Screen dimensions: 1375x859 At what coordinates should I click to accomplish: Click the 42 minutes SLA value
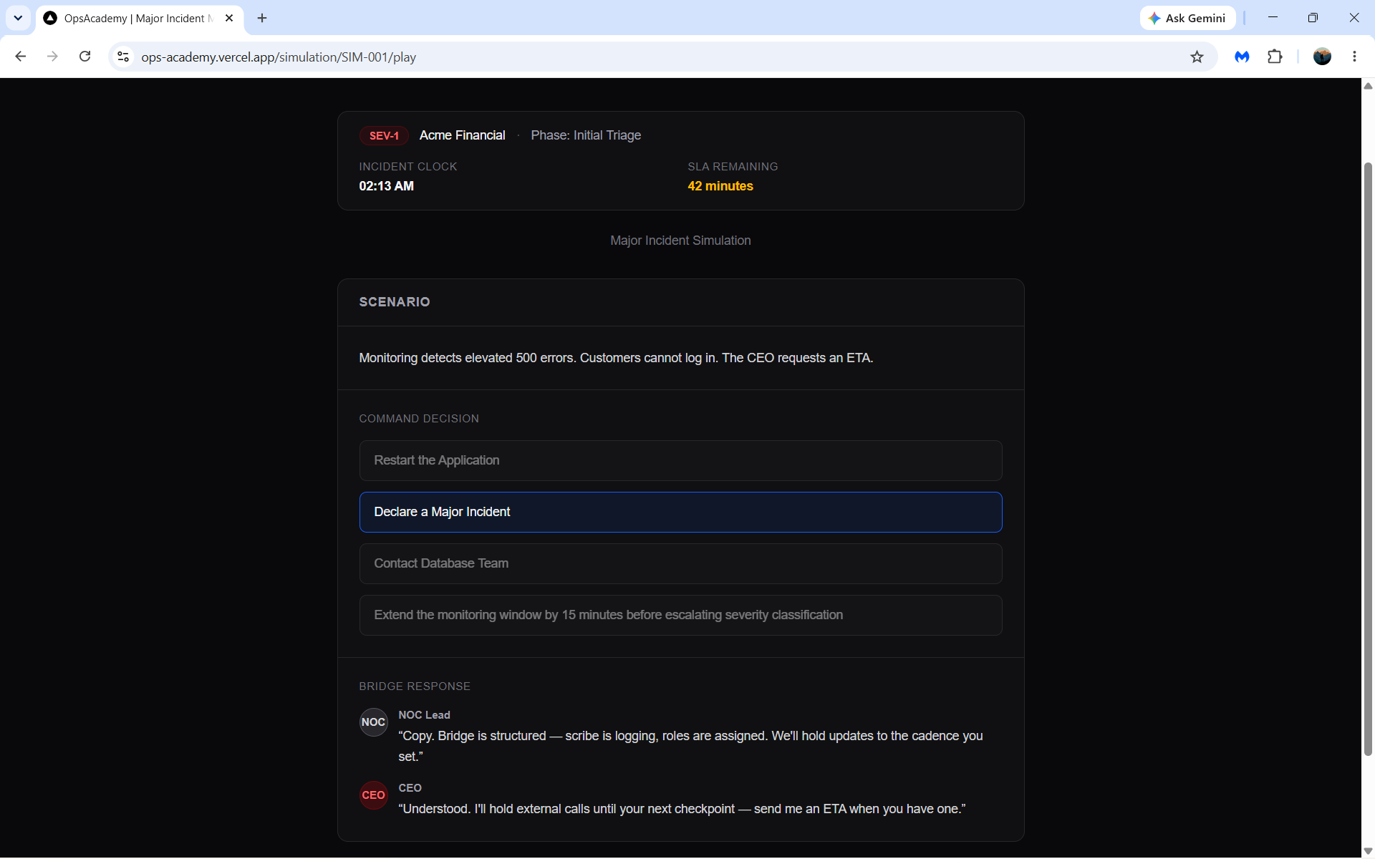(720, 186)
